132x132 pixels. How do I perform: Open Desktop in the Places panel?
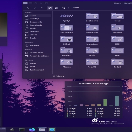pos(38,19)
